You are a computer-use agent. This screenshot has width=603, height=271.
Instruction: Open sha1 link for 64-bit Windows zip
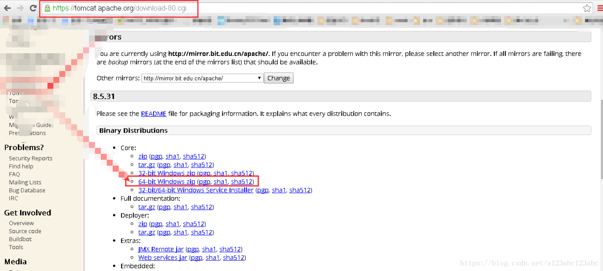pos(221,181)
